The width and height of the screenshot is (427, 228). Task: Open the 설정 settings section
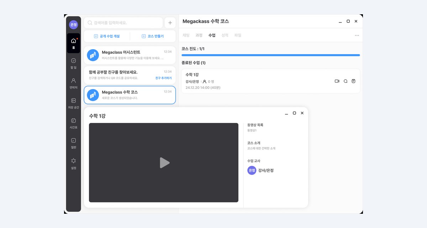click(73, 163)
